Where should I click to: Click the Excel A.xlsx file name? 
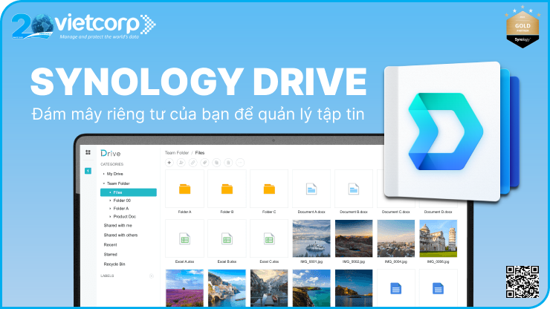click(184, 261)
